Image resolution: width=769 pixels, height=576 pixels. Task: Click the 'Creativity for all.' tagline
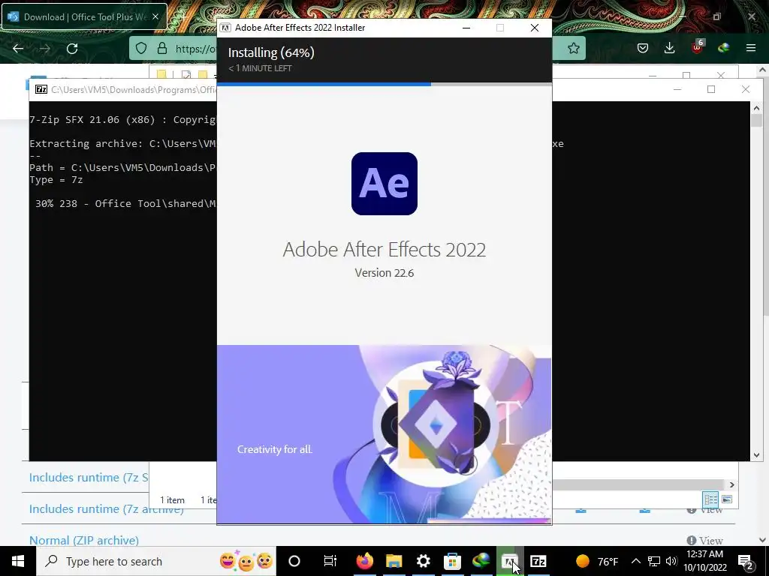[275, 449]
